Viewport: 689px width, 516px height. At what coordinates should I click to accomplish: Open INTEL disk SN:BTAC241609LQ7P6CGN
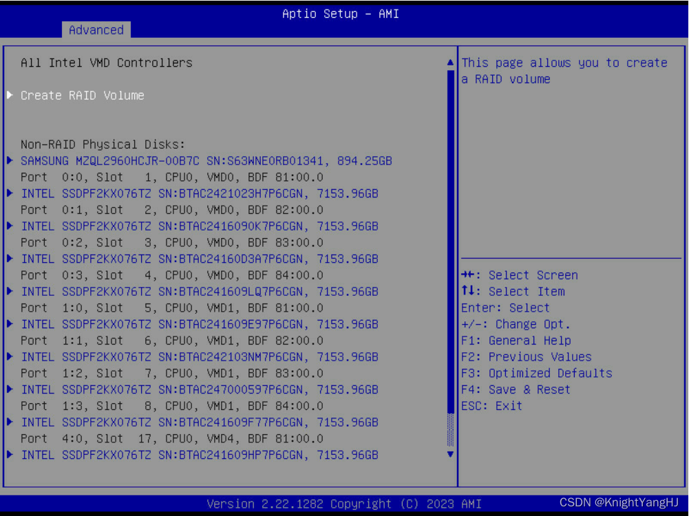[200, 292]
